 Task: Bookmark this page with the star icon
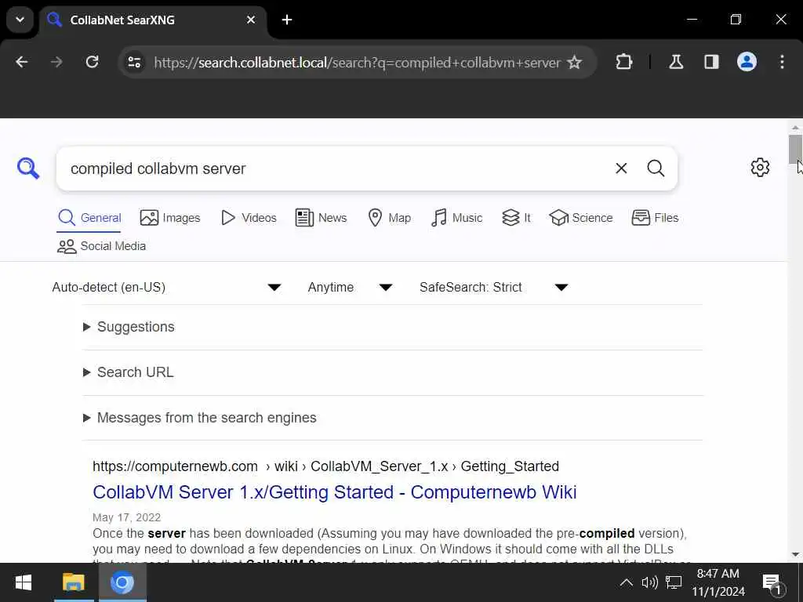(x=575, y=62)
